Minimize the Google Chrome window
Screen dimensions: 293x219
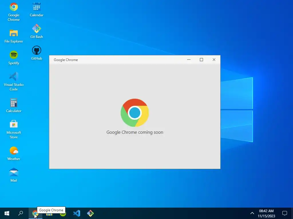click(x=189, y=60)
